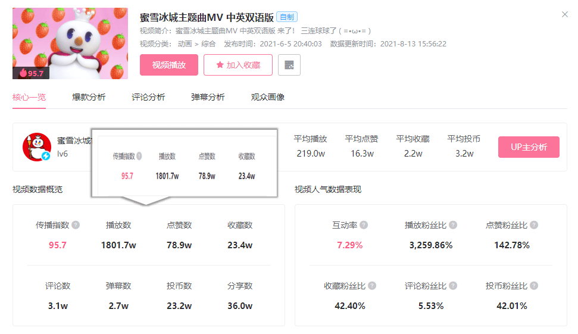578x334 pixels.
Task: Click help icon in the 传播指数 popup
Action: (139, 157)
